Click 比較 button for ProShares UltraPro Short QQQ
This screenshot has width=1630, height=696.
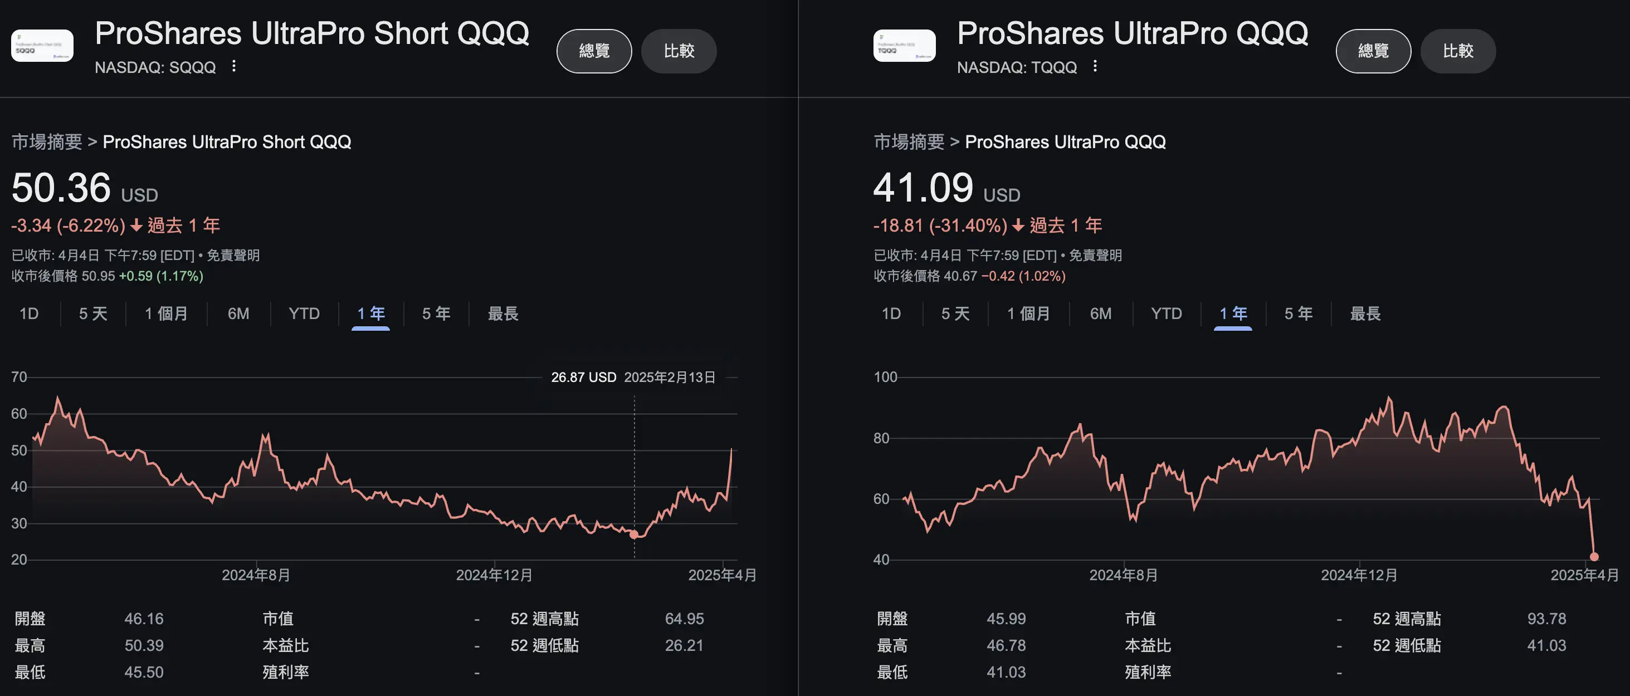[x=679, y=51]
